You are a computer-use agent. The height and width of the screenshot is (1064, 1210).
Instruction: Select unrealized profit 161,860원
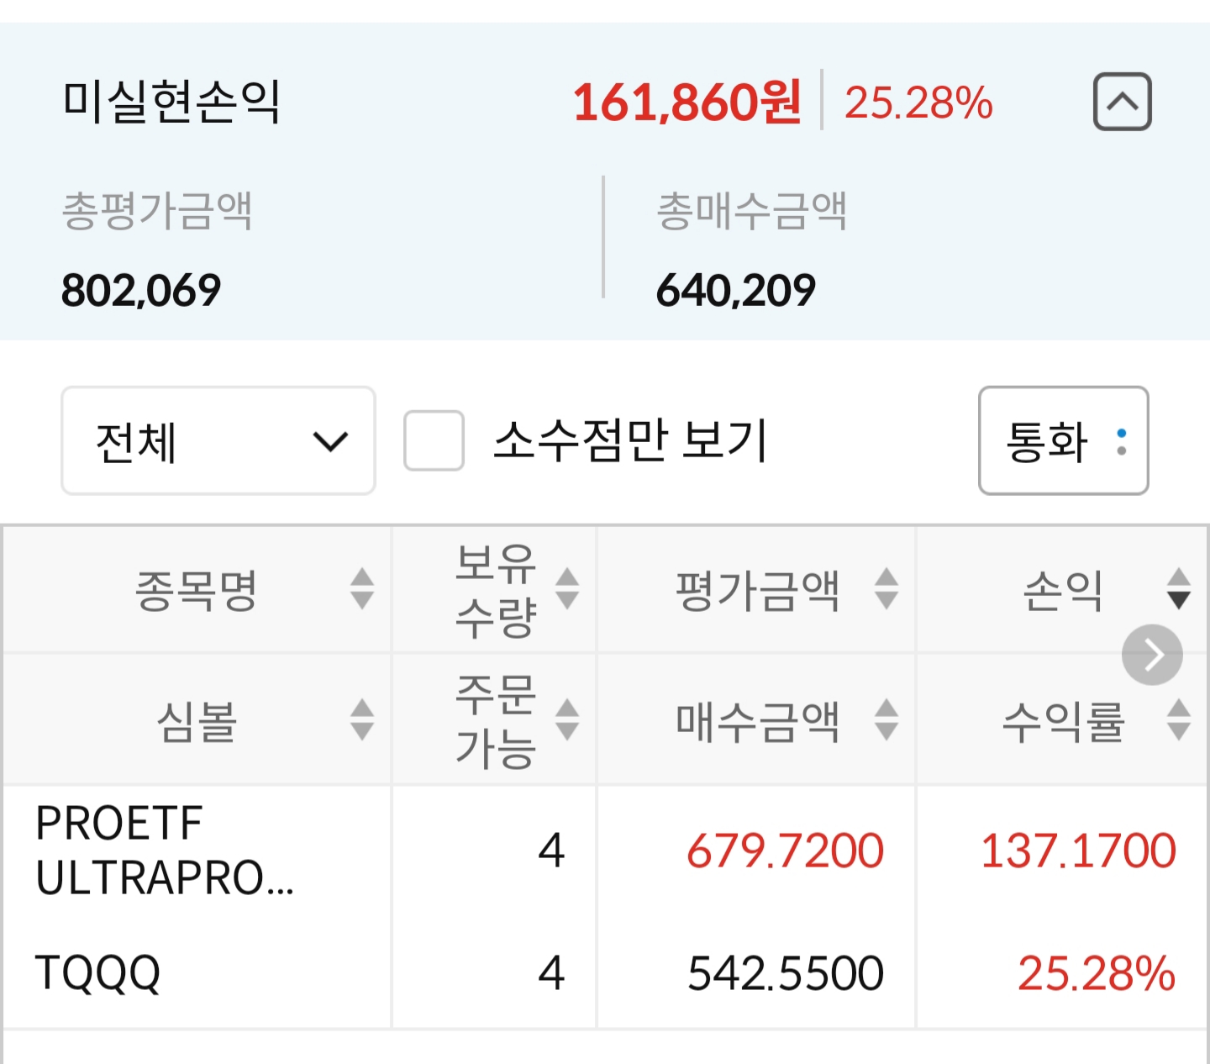[687, 103]
